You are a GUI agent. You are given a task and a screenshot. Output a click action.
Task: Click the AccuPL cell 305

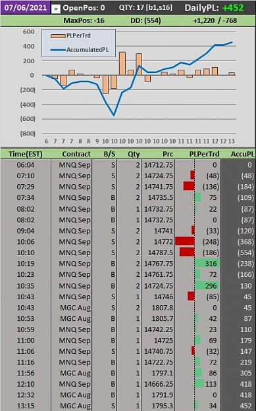245,374
